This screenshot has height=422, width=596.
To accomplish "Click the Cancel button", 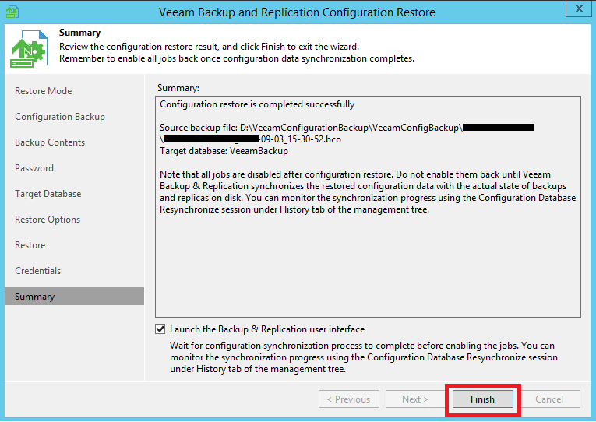I will coord(549,399).
